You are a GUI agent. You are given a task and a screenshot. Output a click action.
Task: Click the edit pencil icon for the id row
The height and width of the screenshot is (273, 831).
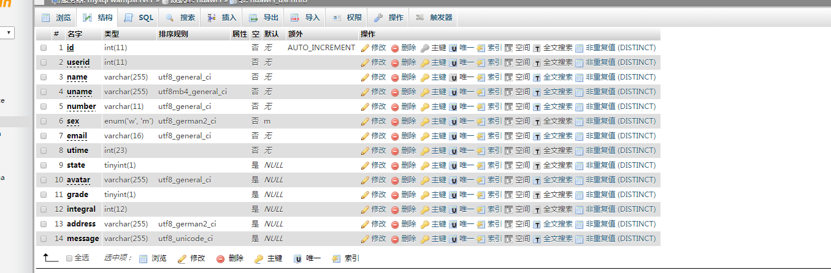point(365,48)
